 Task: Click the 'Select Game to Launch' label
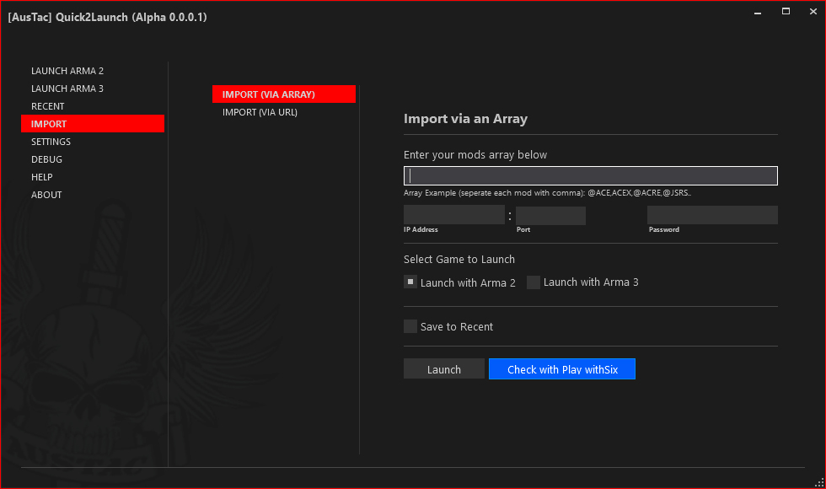(x=459, y=260)
